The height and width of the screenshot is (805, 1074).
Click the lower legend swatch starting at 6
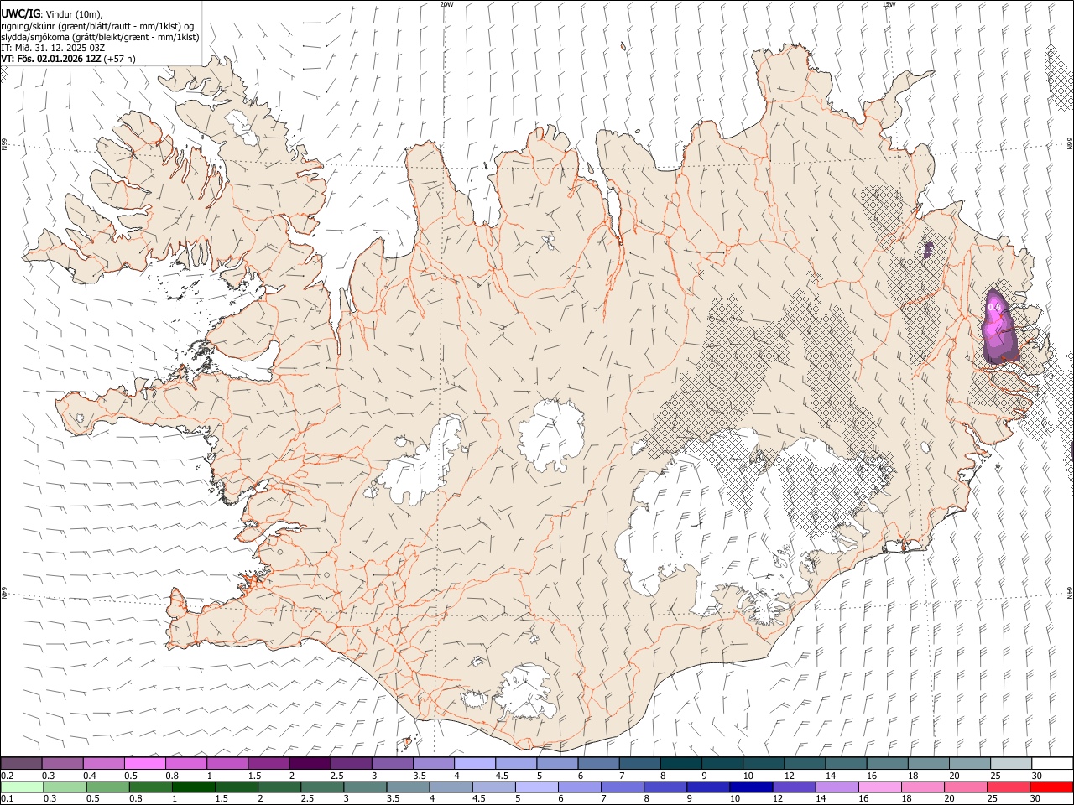[579, 787]
